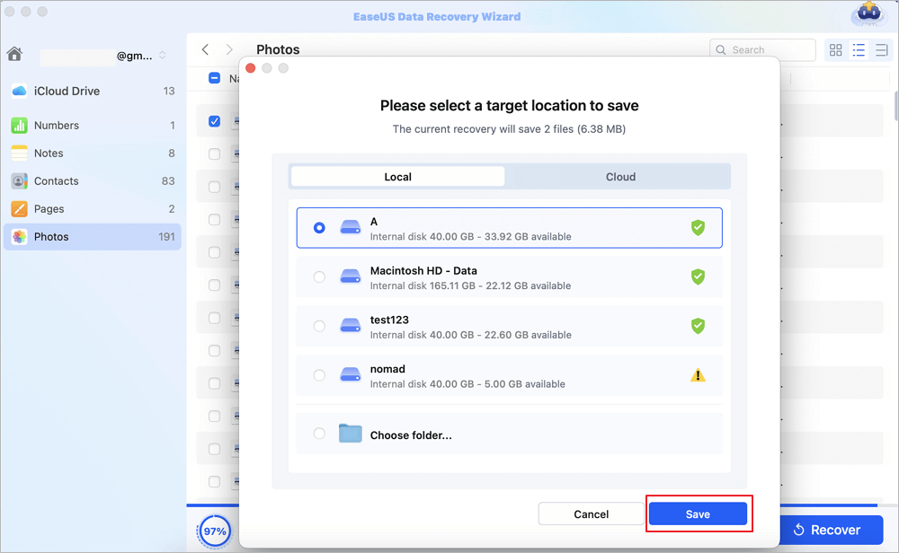Switch to detail preview view icon
The height and width of the screenshot is (553, 899).
pyautogui.click(x=881, y=50)
